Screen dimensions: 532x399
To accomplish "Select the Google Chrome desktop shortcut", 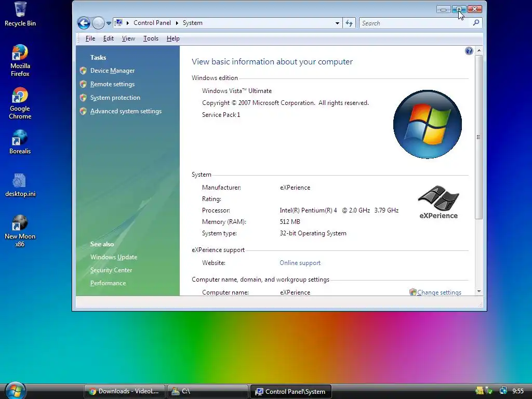I will pos(20,103).
